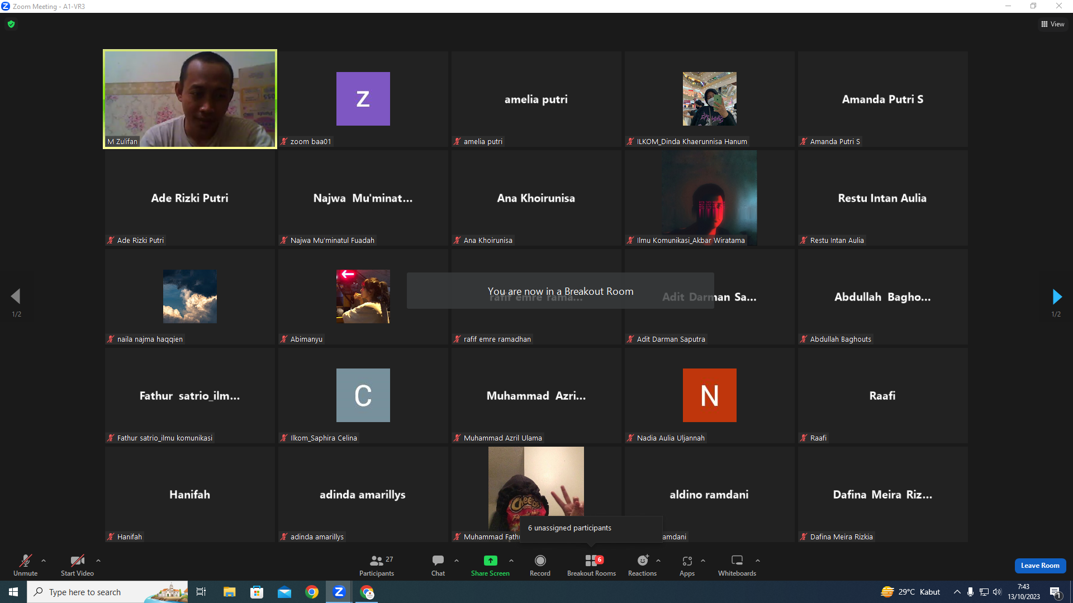Viewport: 1073px width, 603px height.
Task: Start Video with the camera toggle
Action: coord(77,565)
